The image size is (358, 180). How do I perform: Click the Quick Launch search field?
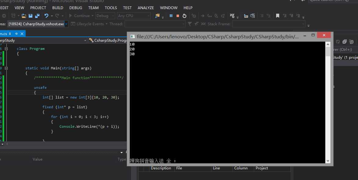coord(333,1)
